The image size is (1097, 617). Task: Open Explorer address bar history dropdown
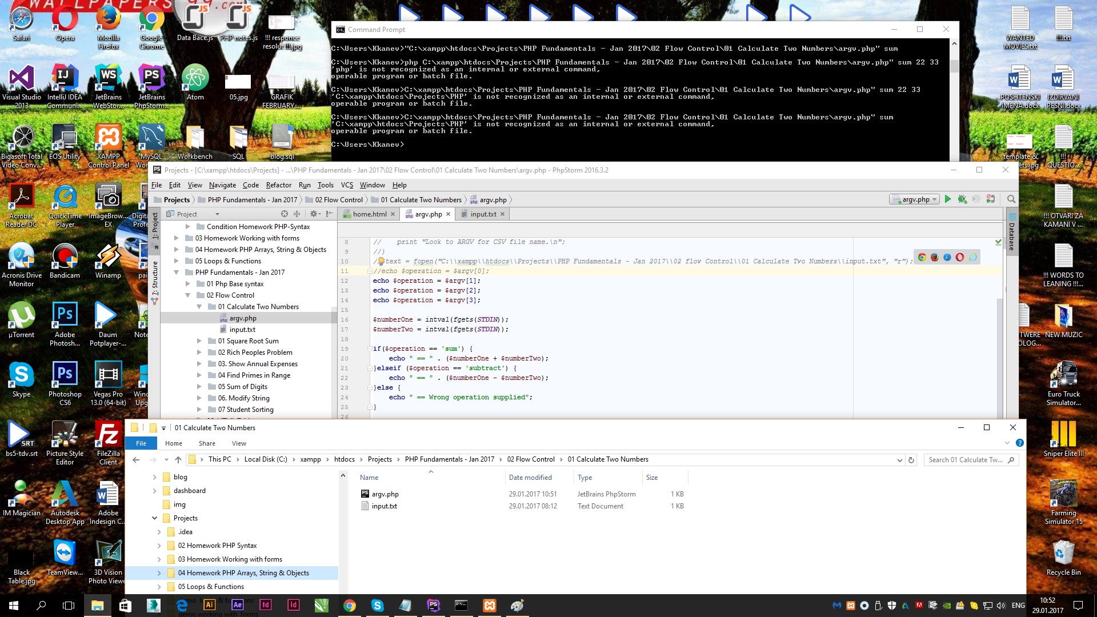coord(899,460)
